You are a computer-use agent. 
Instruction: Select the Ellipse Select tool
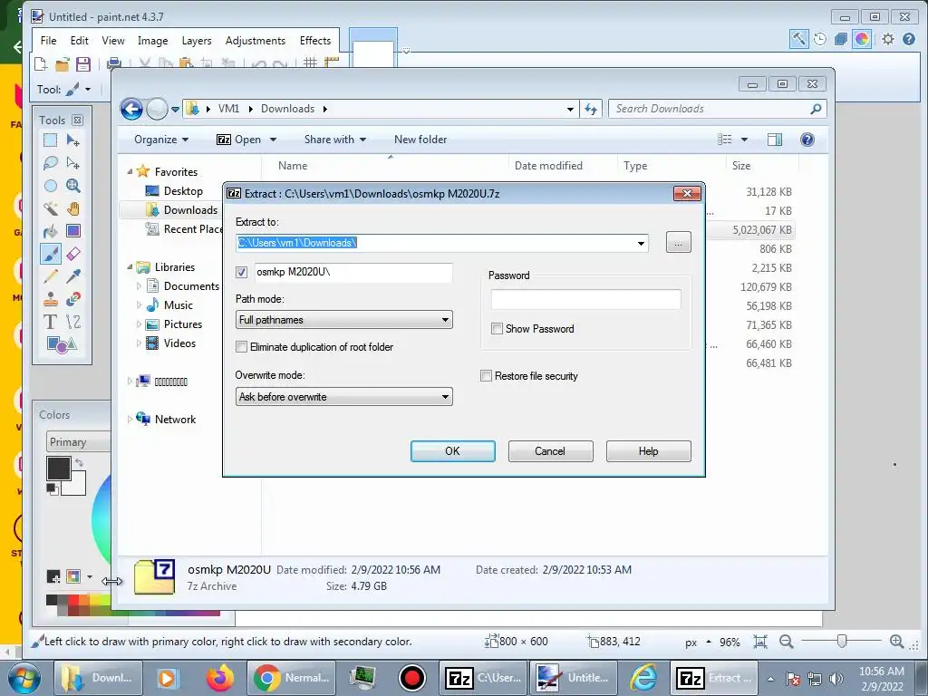[x=51, y=186]
